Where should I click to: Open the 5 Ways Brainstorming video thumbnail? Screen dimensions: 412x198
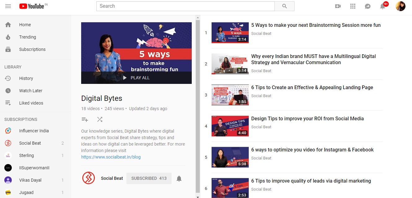point(230,33)
